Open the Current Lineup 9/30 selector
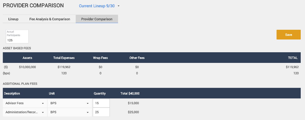 click(99, 6)
